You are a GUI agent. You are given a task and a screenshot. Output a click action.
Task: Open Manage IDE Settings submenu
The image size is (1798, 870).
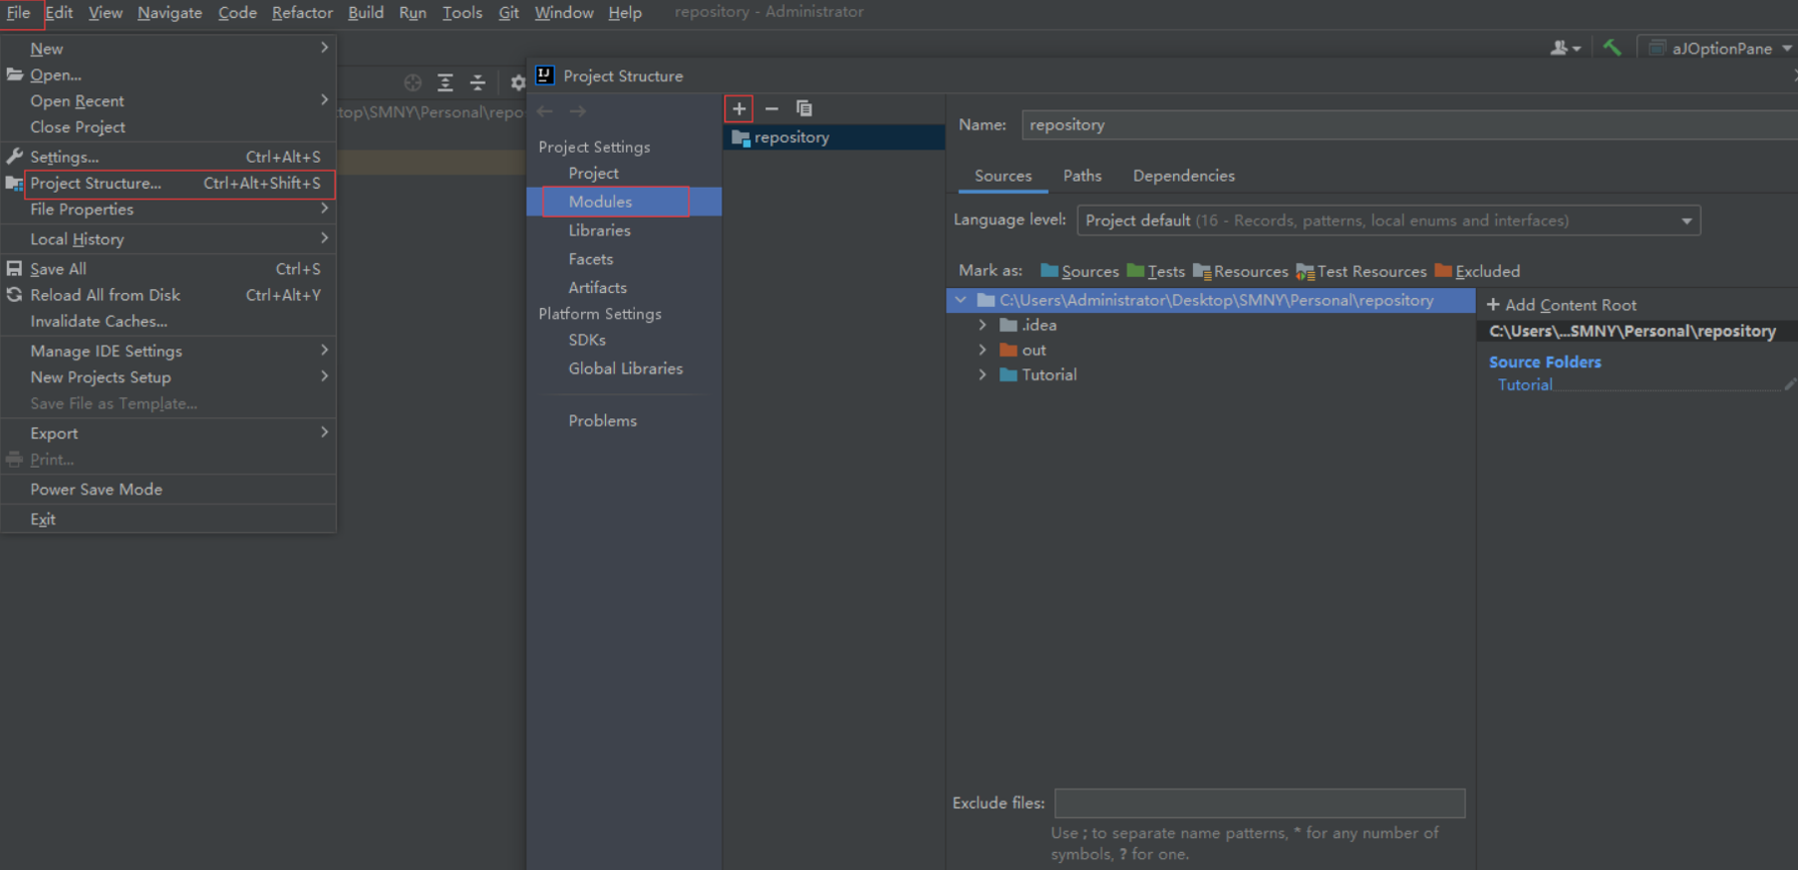tap(168, 352)
